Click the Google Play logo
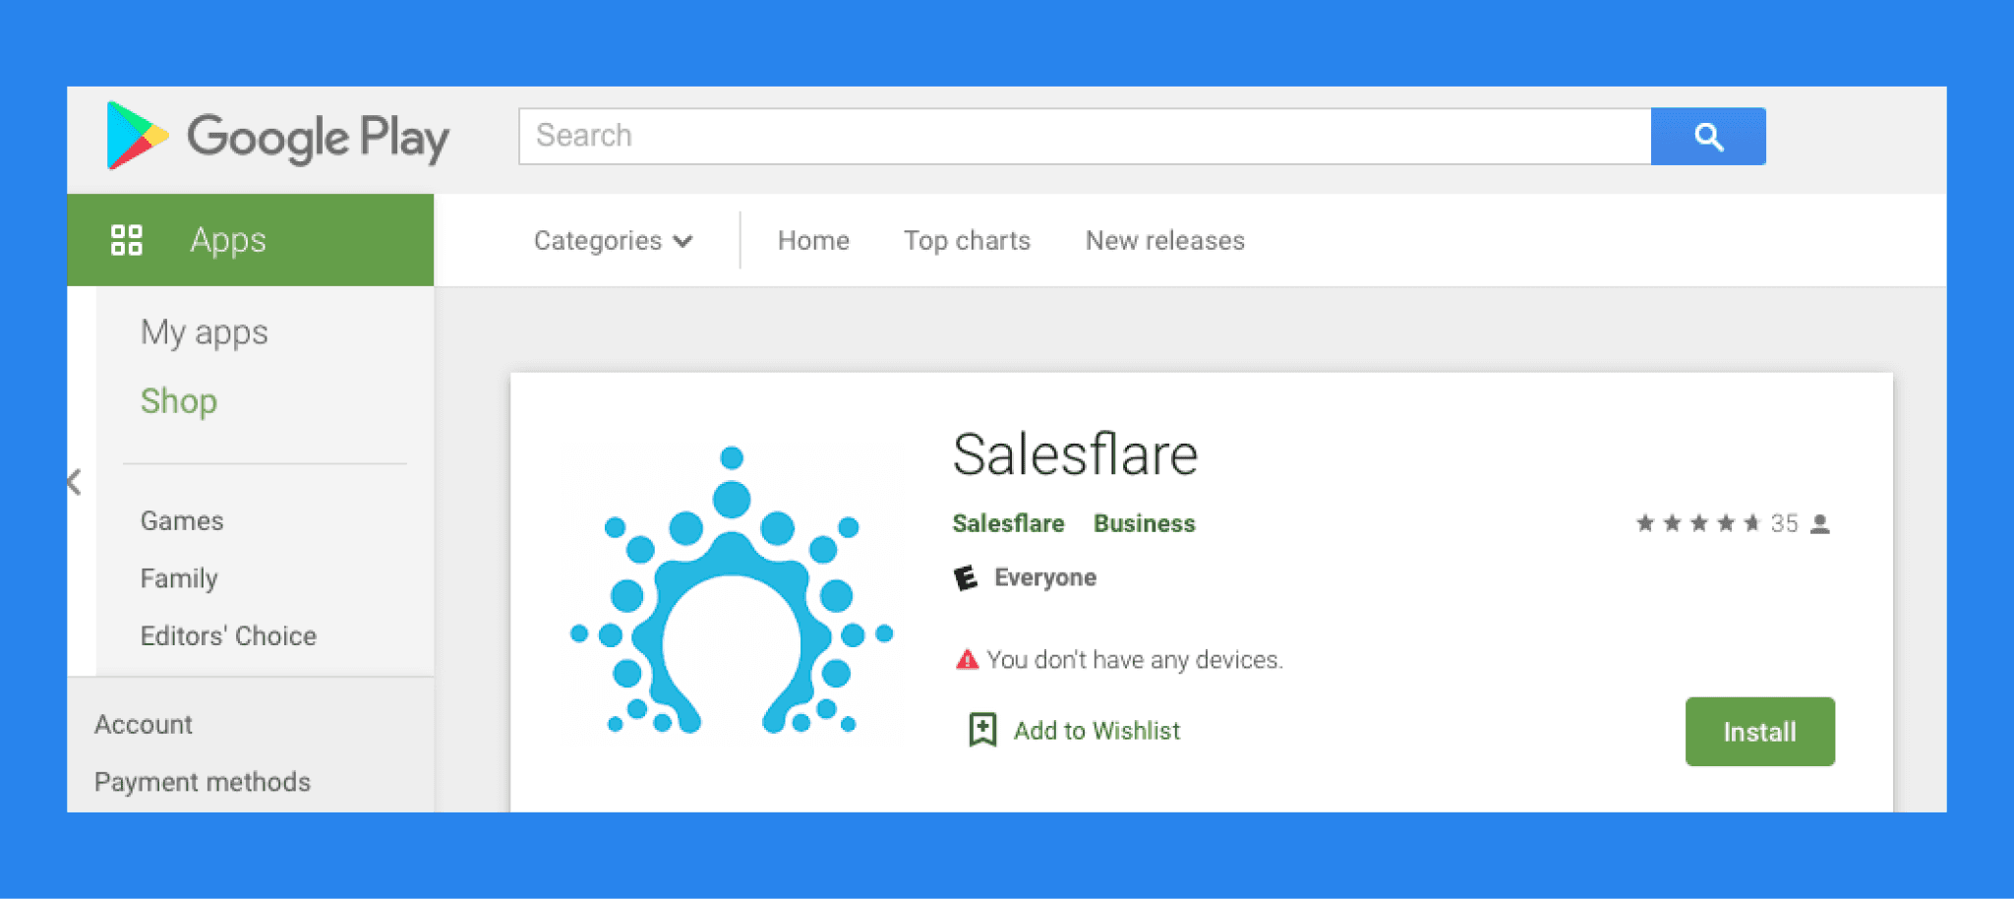The image size is (2014, 899). [x=277, y=136]
